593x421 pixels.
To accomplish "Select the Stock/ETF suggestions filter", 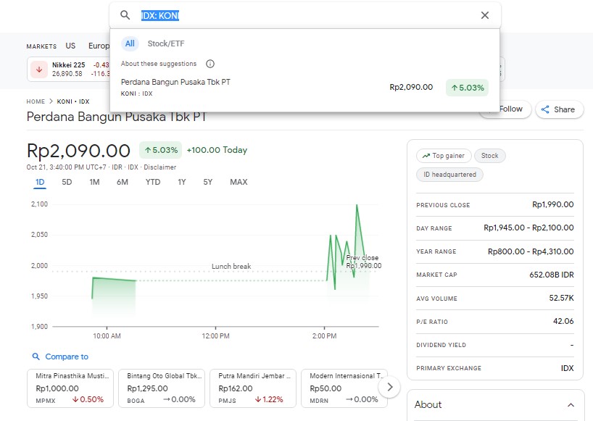I will pos(166,43).
